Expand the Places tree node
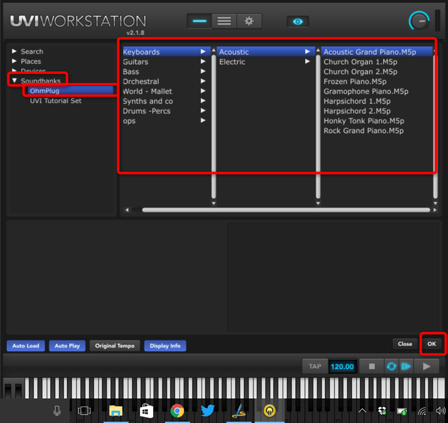 (14, 61)
